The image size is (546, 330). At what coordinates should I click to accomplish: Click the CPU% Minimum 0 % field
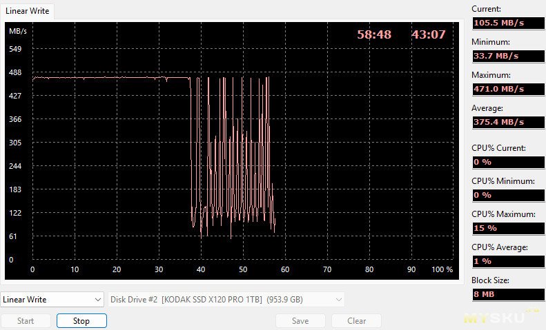(509, 195)
